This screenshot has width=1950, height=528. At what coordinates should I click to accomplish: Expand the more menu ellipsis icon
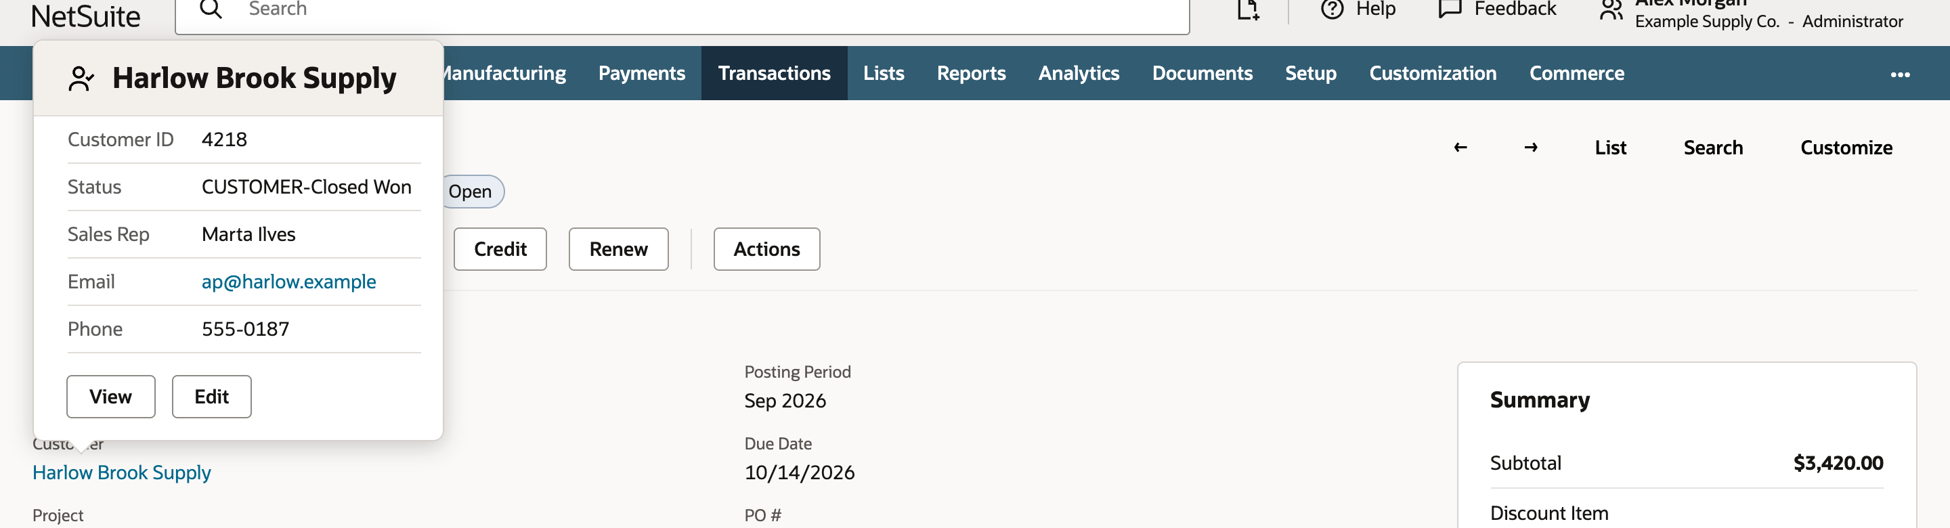pos(1900,74)
